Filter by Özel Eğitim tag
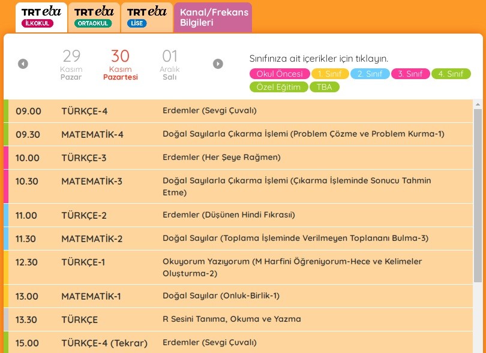 pos(278,87)
